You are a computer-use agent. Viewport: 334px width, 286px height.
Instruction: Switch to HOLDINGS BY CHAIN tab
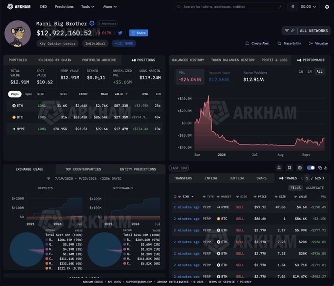[55, 60]
